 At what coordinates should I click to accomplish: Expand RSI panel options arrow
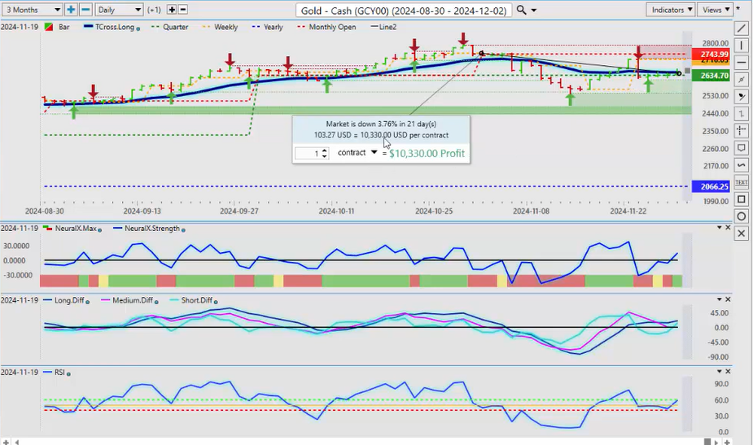(720, 372)
